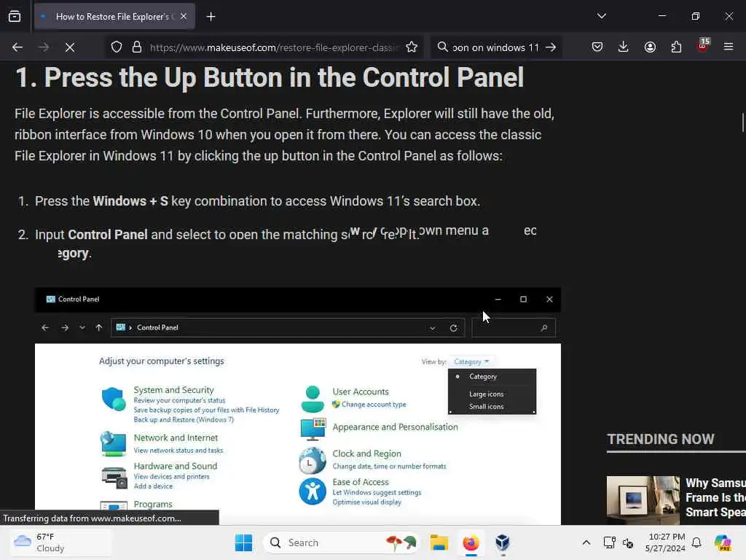Close the 'How to Restore File Explorer's' tab
The height and width of the screenshot is (560, 746).
[184, 16]
